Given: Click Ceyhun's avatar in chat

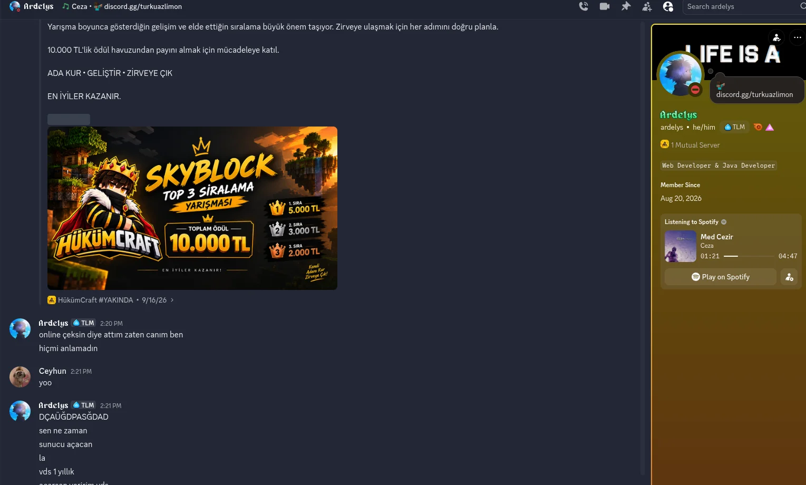Looking at the screenshot, I should [x=20, y=377].
